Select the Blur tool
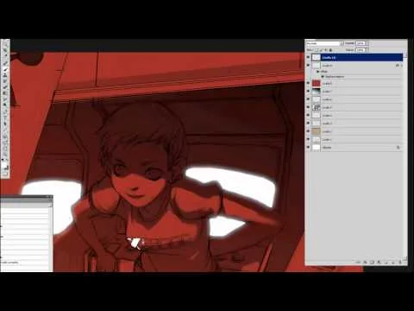Screen dimensions: 414x311 pos(5,99)
